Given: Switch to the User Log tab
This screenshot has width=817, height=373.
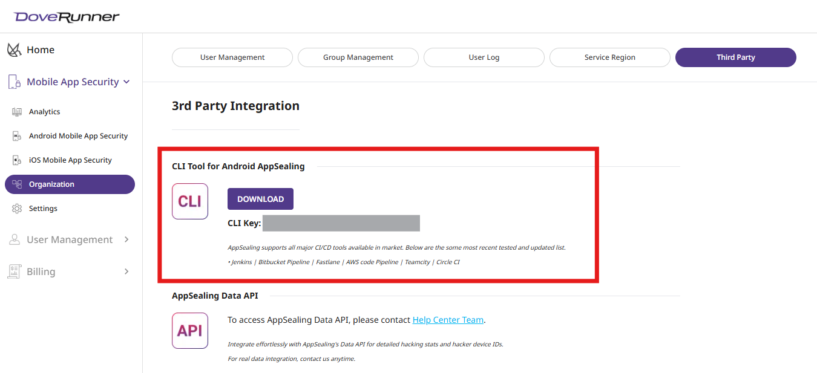Looking at the screenshot, I should 484,57.
